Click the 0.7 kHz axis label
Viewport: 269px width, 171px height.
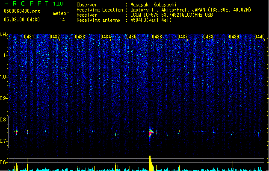tap(3, 141)
